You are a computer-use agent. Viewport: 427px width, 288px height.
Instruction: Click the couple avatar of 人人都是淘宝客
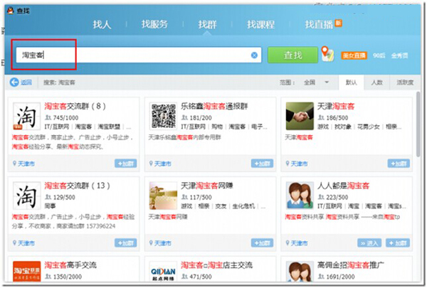(300, 195)
